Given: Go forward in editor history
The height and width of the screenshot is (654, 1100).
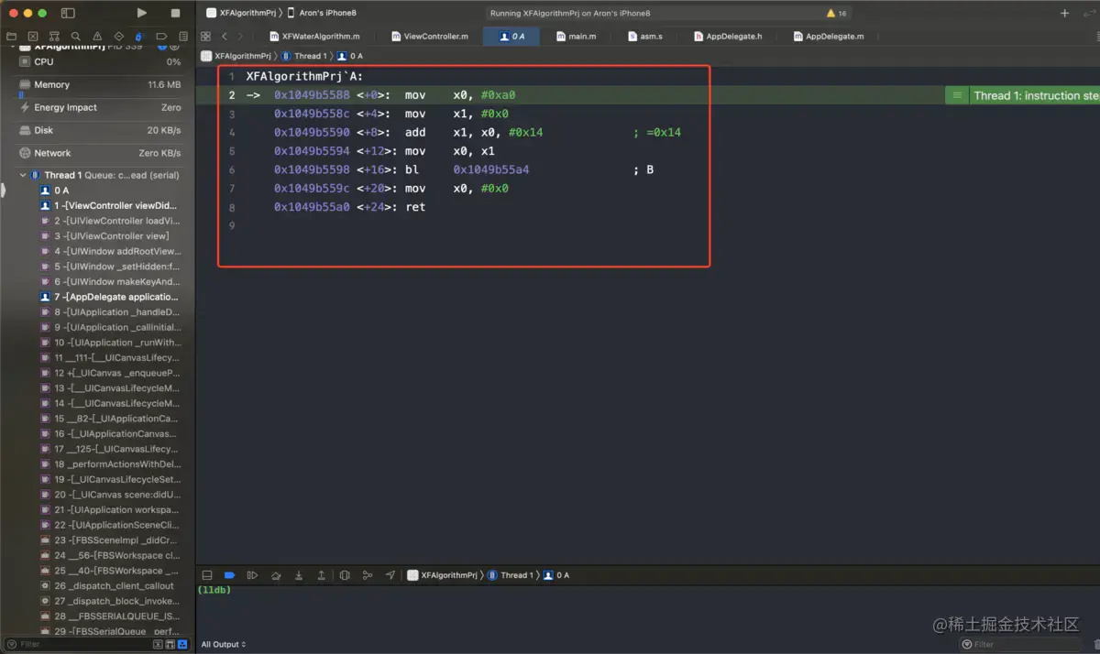Looking at the screenshot, I should [240, 37].
